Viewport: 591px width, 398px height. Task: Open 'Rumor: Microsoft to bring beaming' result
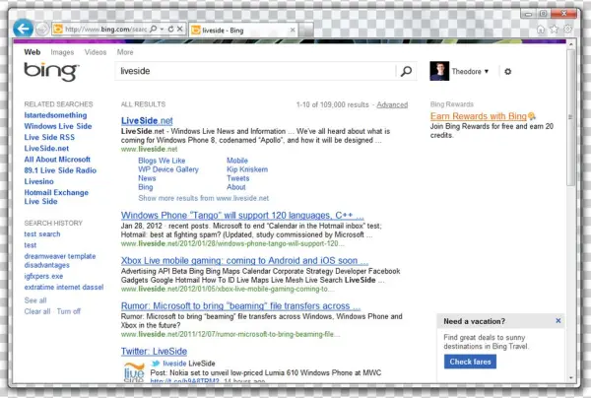[x=240, y=306]
